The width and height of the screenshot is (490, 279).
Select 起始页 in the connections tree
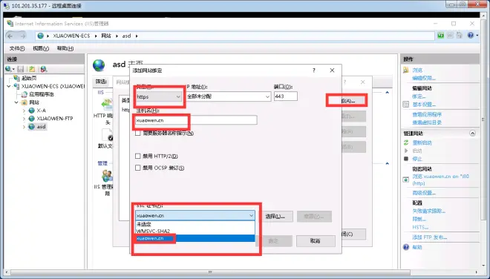(x=29, y=78)
